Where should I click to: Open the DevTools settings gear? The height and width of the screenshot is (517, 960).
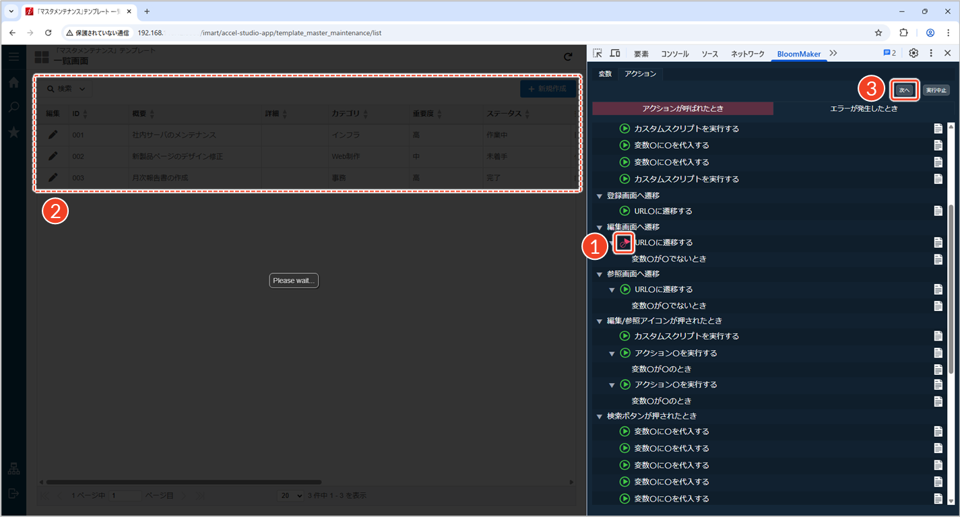point(914,53)
